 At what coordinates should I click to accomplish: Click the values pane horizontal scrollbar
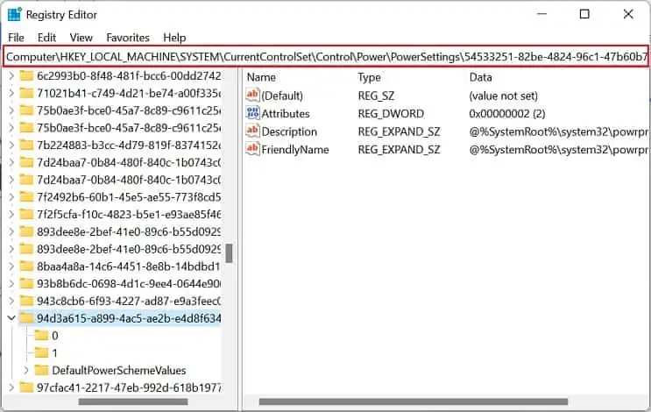[413, 401]
